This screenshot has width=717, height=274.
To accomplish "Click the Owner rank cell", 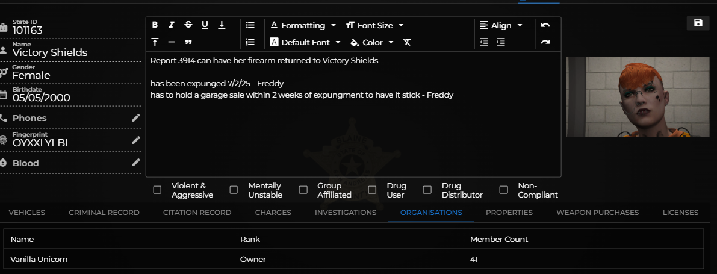I will (253, 260).
